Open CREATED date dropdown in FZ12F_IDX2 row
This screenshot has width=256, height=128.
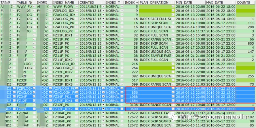(103, 109)
